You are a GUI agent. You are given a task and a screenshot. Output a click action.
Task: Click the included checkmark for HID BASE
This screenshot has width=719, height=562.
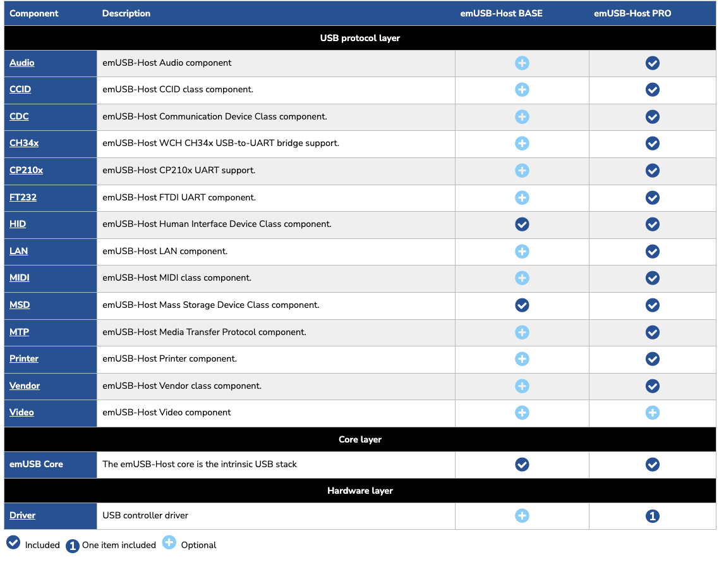click(x=522, y=224)
